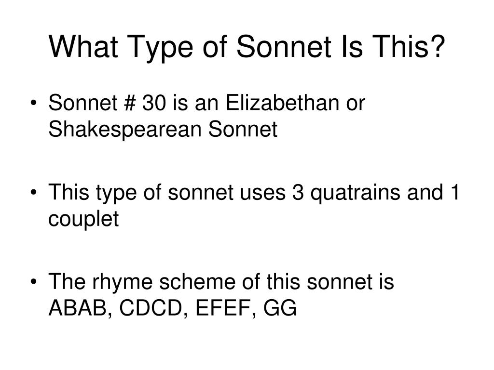The height and width of the screenshot is (370, 494).
Task: Click the word 'Sonnet' after 'Shakespearean'
Action: point(243,129)
